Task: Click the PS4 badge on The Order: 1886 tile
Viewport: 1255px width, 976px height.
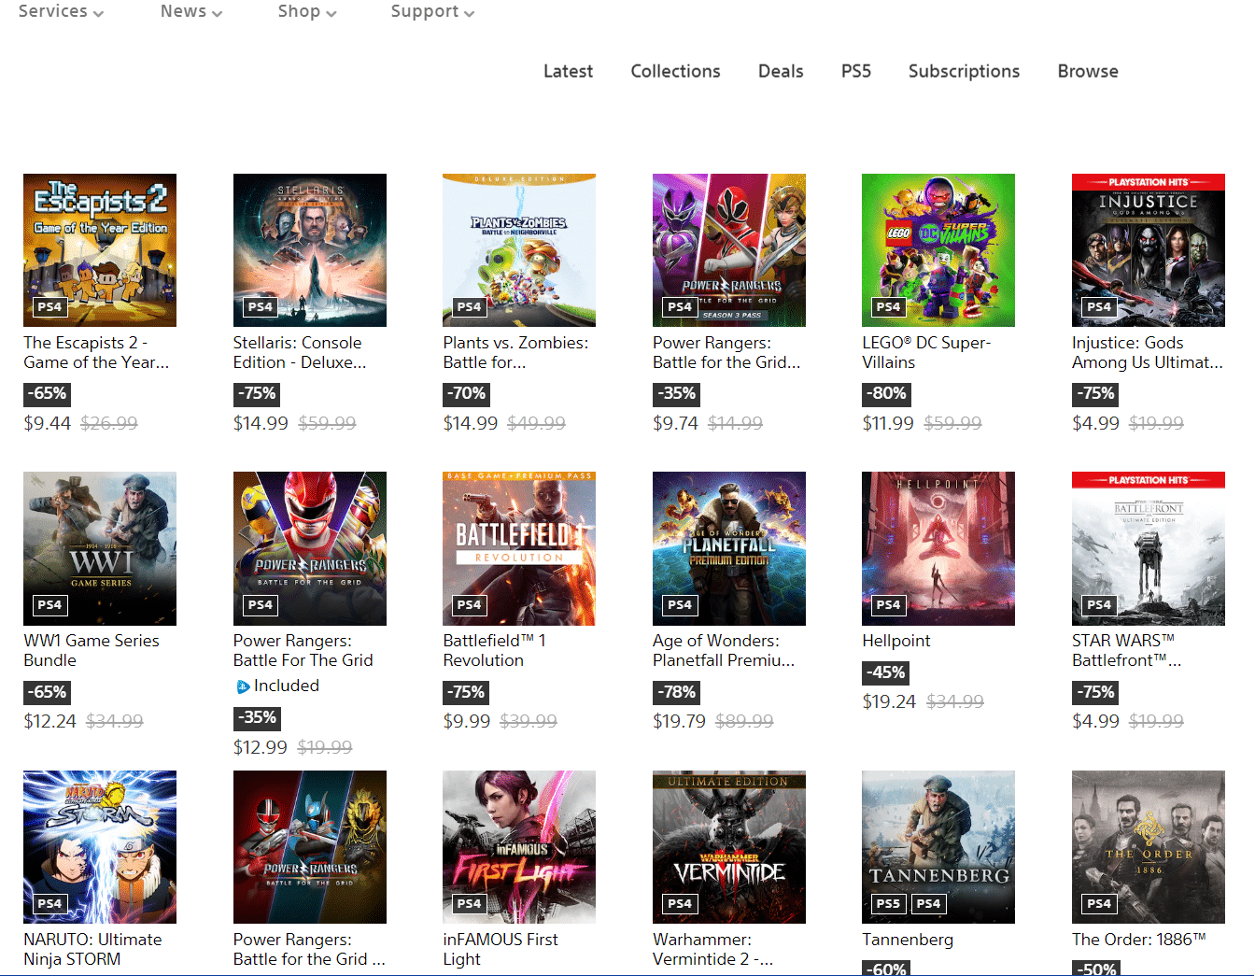Action: tap(1098, 903)
